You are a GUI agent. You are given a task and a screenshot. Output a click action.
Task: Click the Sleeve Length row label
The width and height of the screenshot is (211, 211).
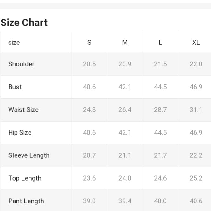pos(29,155)
